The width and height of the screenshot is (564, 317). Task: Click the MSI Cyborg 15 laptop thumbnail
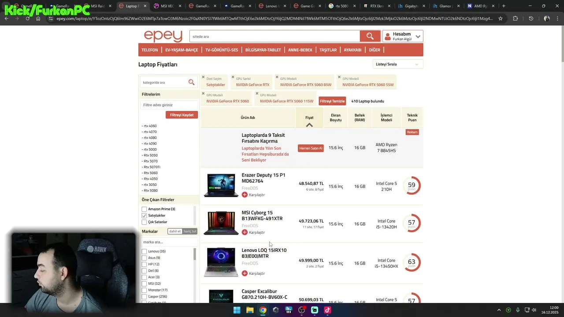tap(221, 223)
